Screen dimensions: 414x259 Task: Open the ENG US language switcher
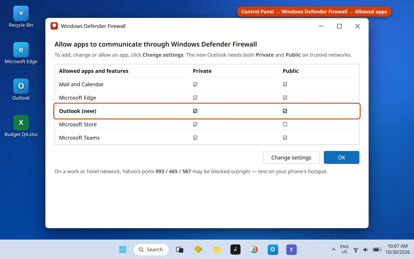click(x=344, y=249)
